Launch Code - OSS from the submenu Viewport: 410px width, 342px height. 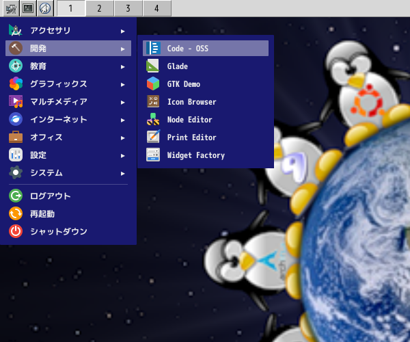(206, 48)
